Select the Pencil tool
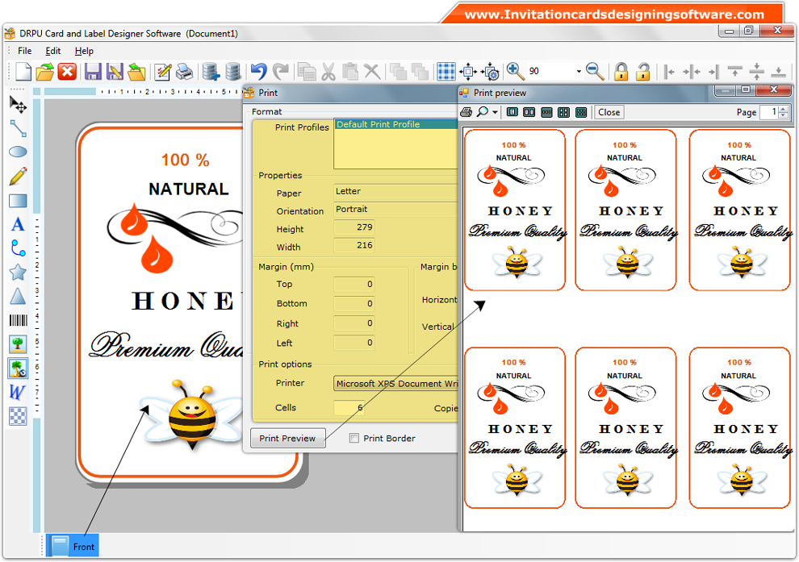The image size is (799, 562). pyautogui.click(x=18, y=176)
